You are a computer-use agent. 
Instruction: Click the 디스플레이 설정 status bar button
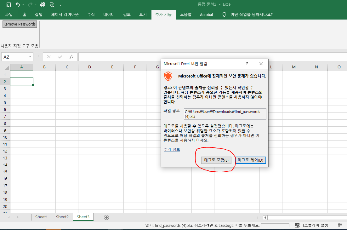[x=311, y=225]
